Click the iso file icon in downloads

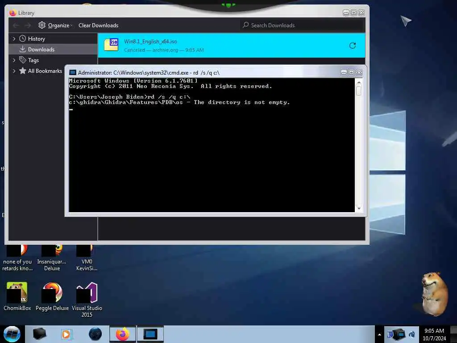pos(111,45)
